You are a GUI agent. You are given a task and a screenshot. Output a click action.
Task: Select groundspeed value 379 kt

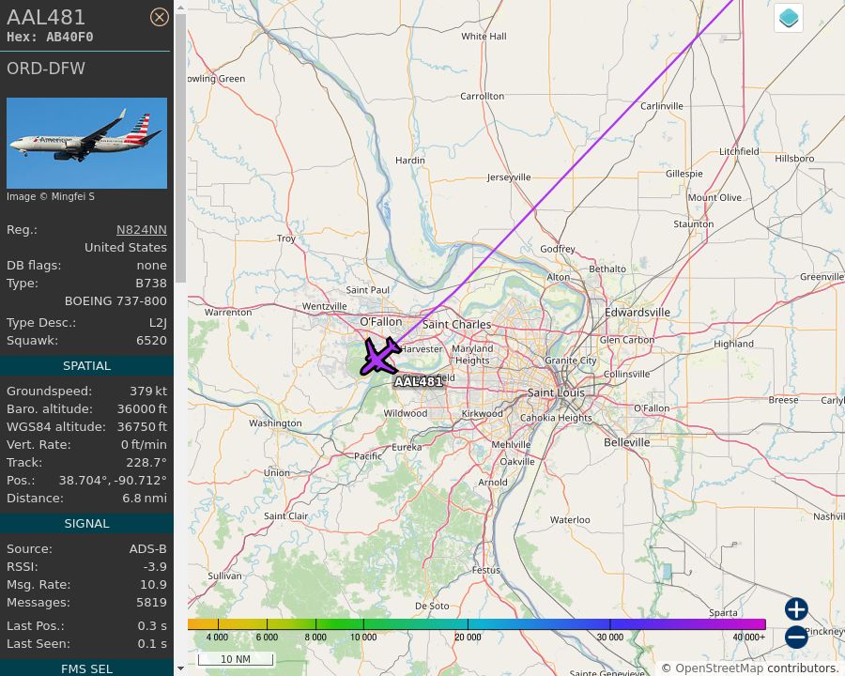click(x=148, y=392)
